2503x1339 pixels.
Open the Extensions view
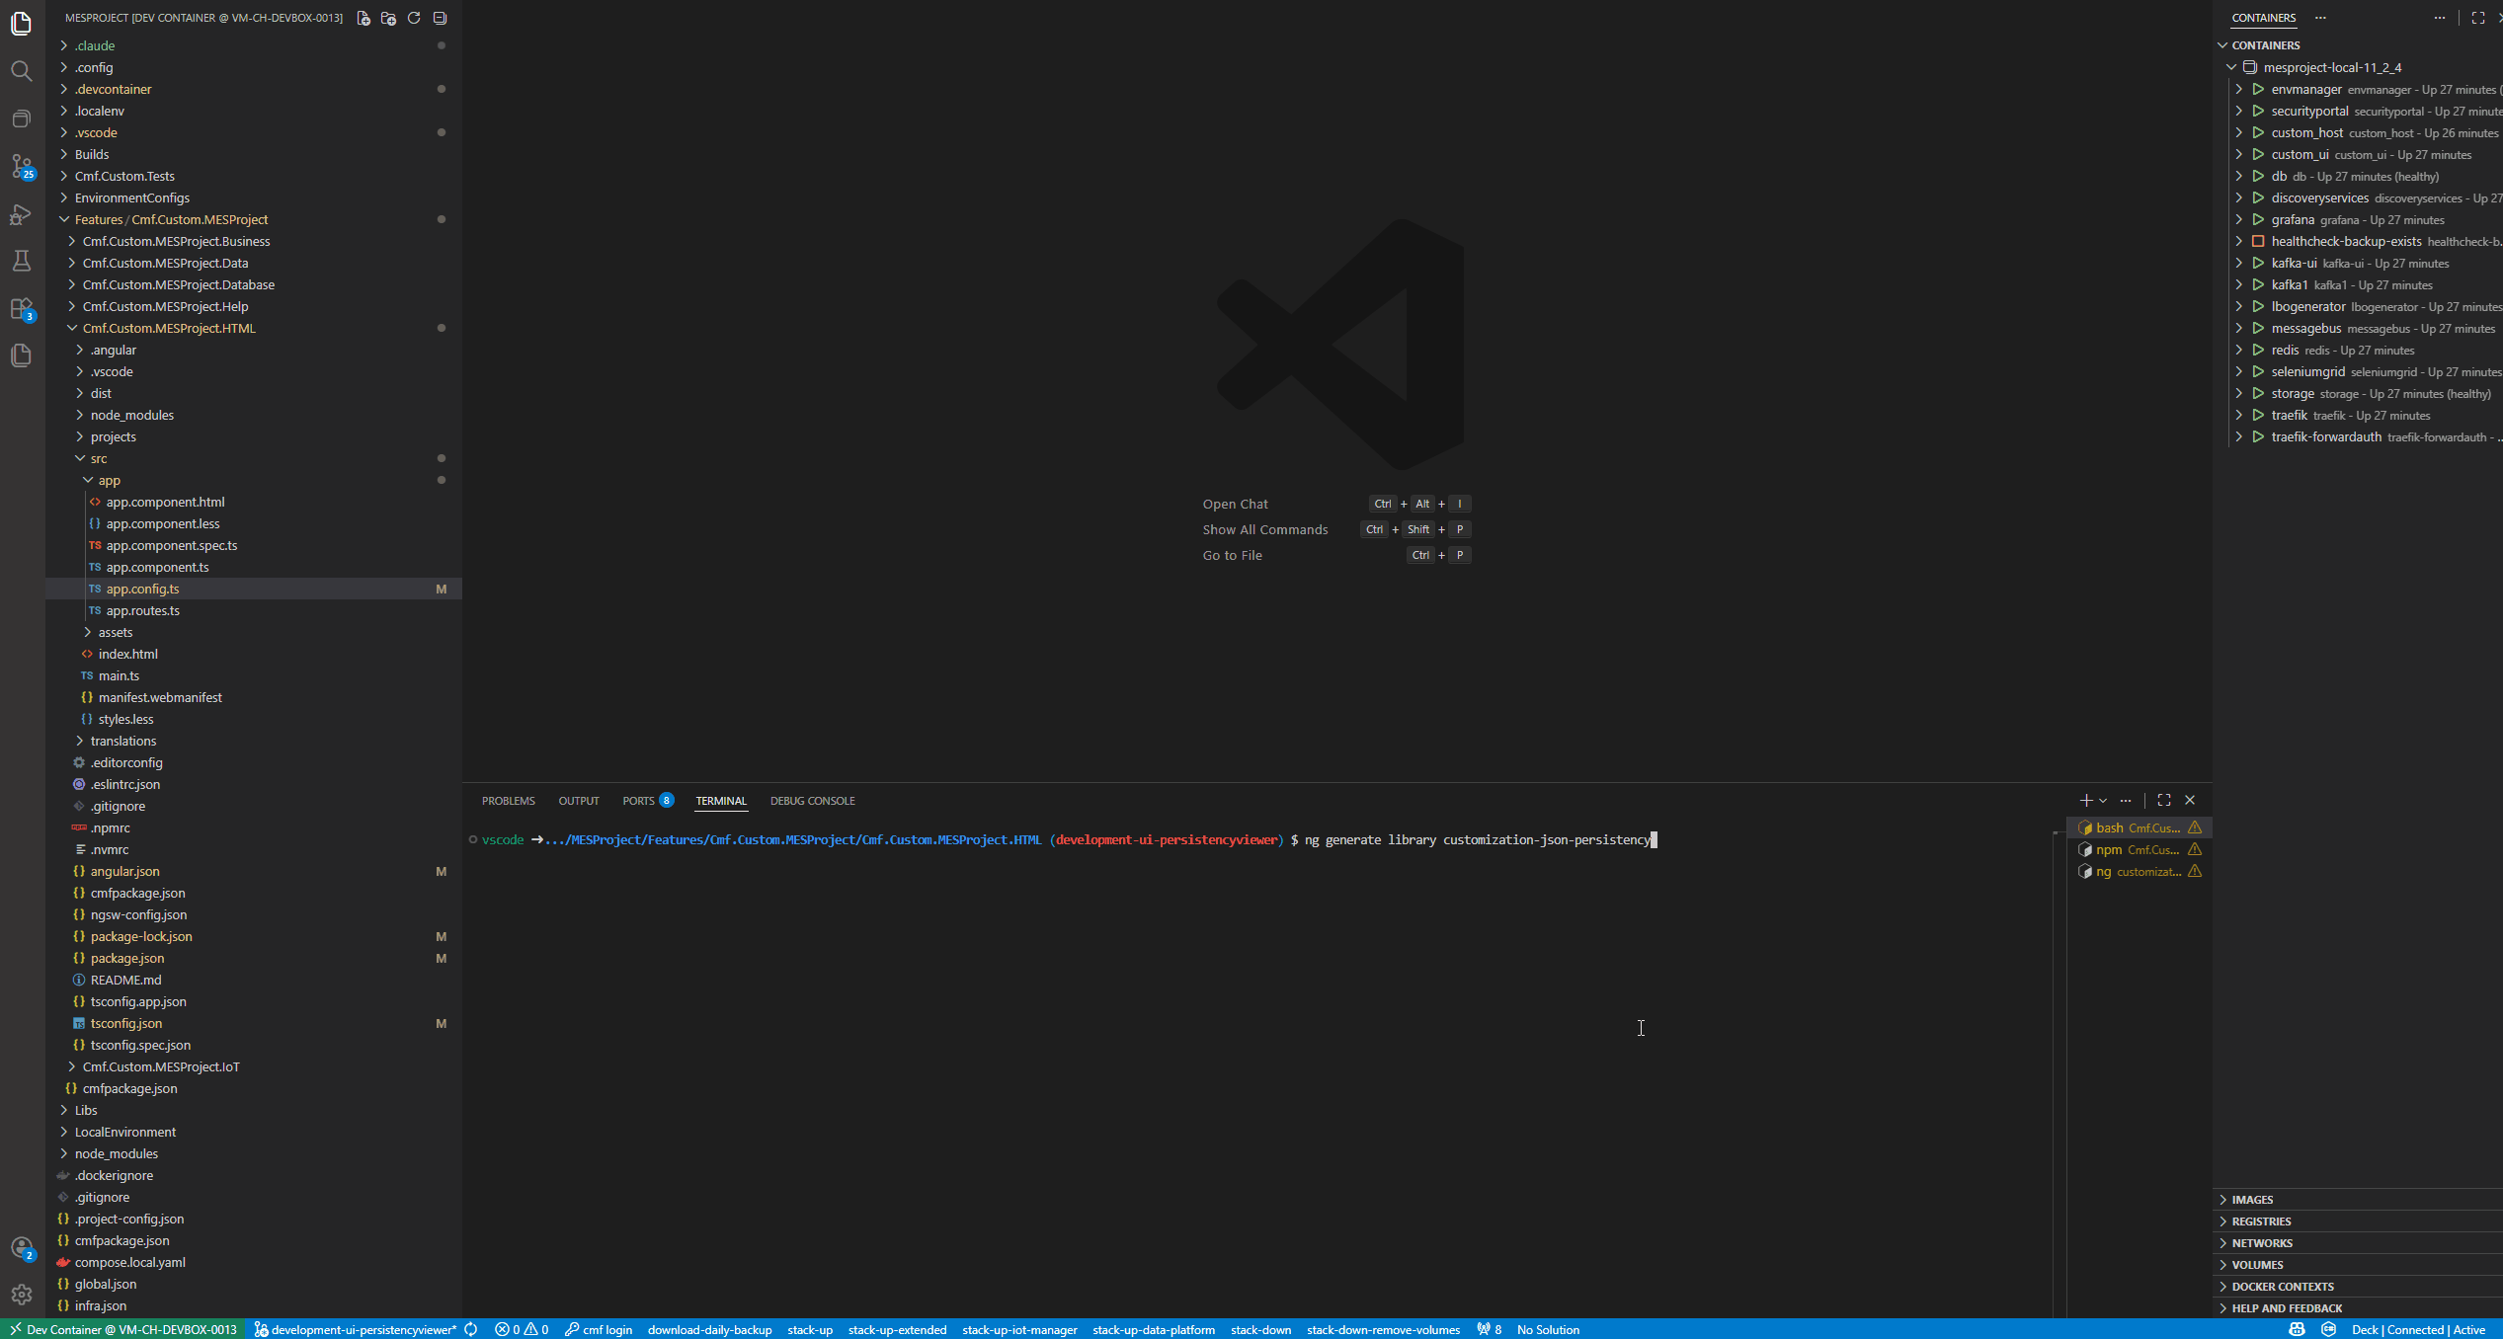(21, 309)
